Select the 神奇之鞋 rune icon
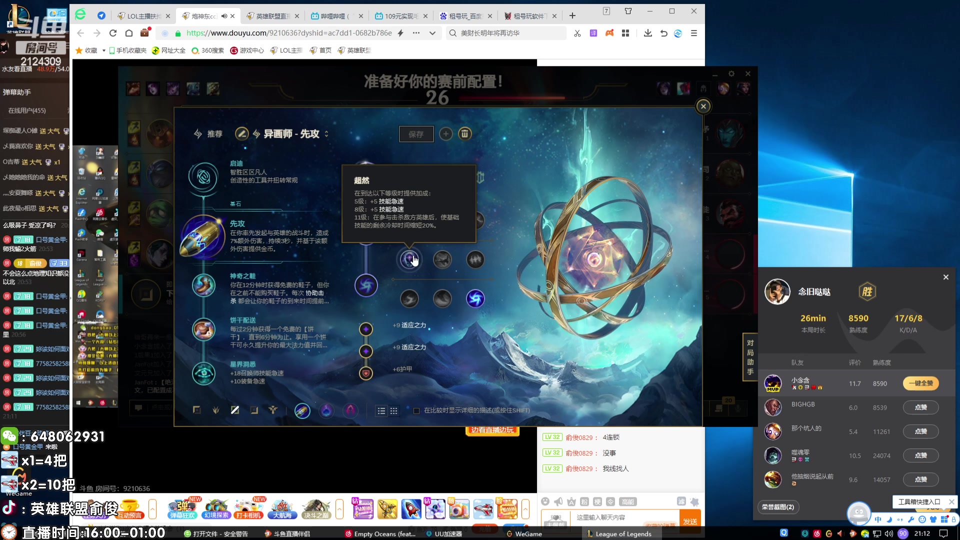Screen dimensions: 960x540 [x=203, y=285]
